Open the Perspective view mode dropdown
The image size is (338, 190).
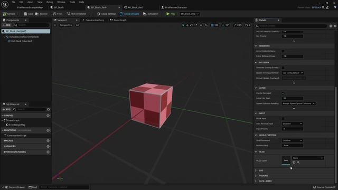point(65,25)
